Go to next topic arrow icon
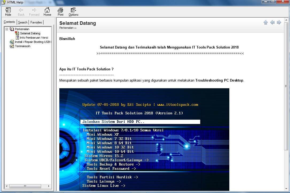 [279, 22]
